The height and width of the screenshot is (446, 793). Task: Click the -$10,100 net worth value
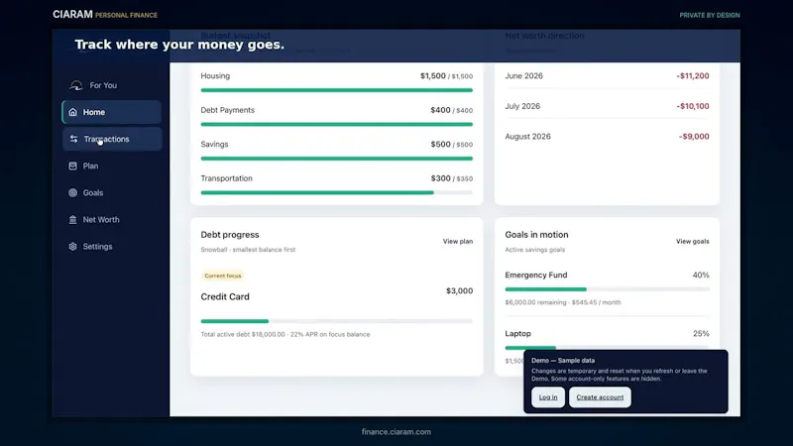693,106
